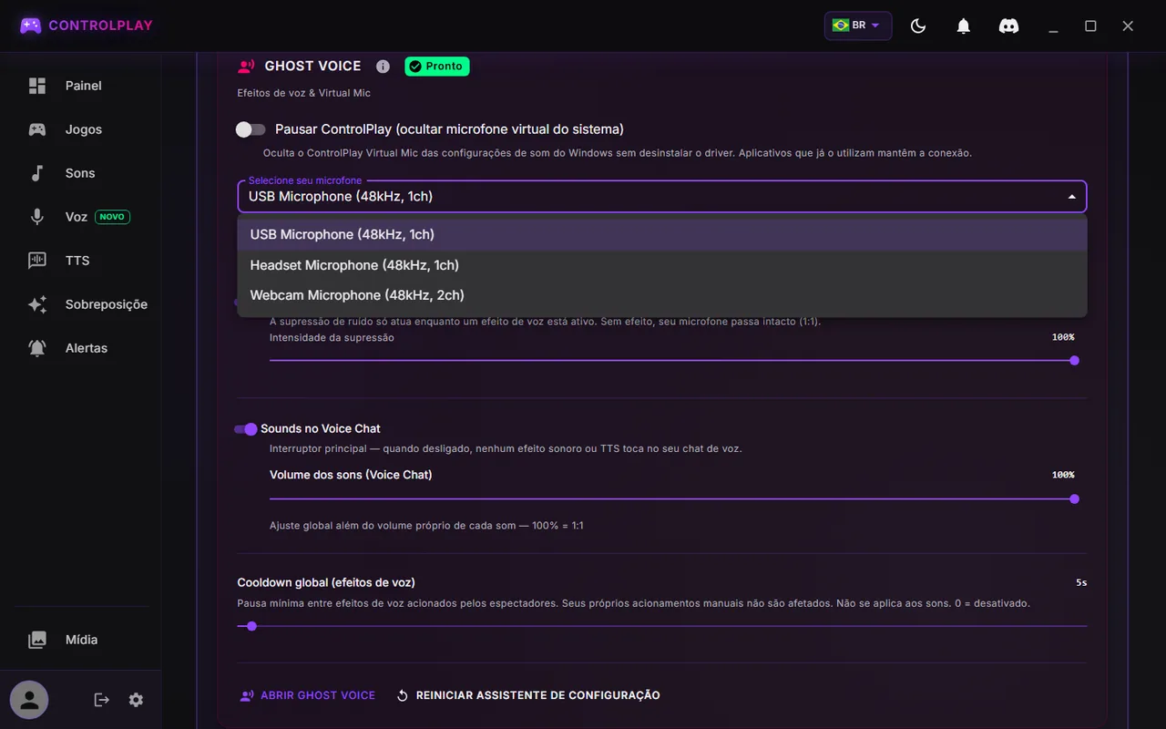This screenshot has width=1166, height=729.
Task: Toggle dark mode moon icon
Action: pos(918,26)
